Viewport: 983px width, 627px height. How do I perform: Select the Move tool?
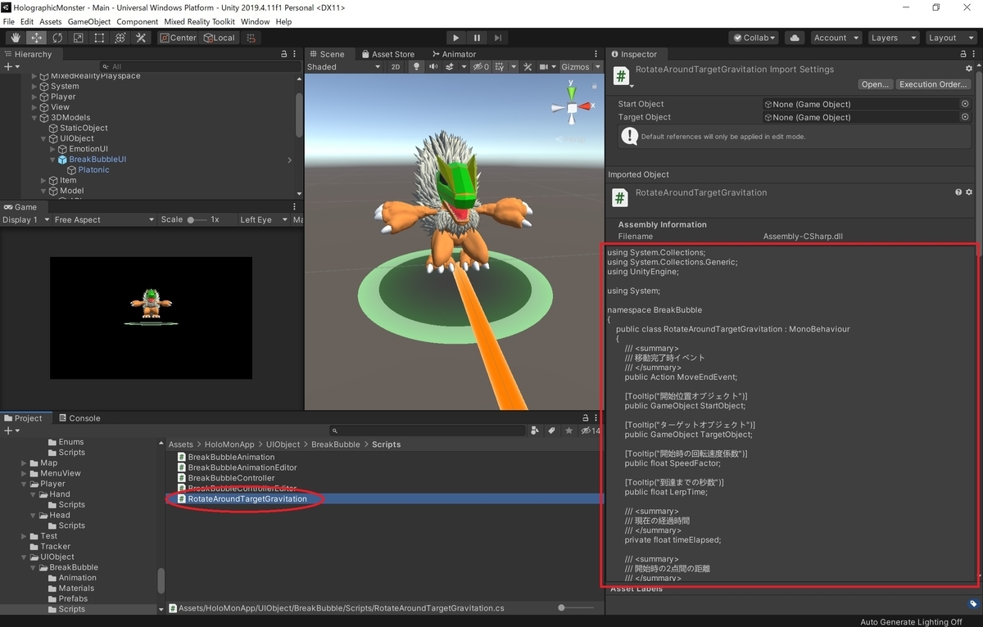click(x=37, y=38)
